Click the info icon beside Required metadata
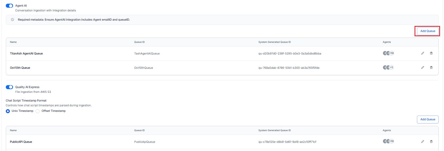444x151 pixels. [12, 20]
